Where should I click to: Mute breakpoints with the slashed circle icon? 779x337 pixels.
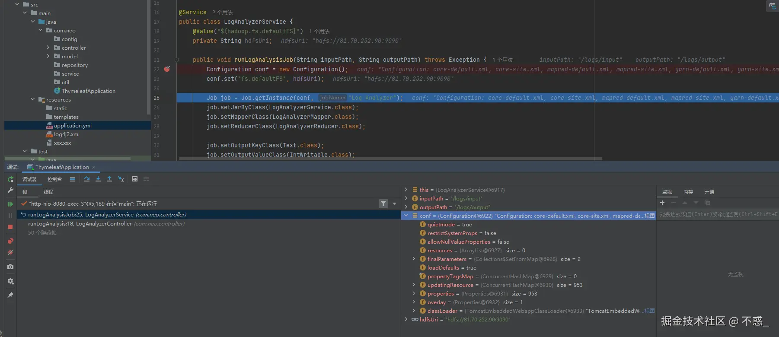(10, 252)
